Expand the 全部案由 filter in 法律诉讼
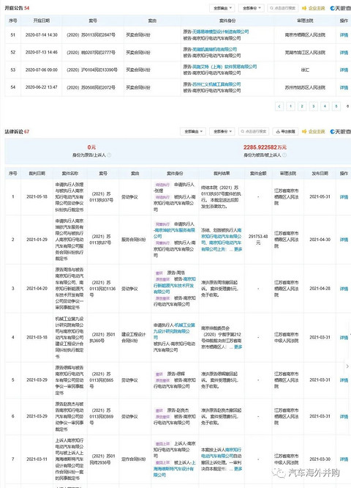 click(192, 132)
